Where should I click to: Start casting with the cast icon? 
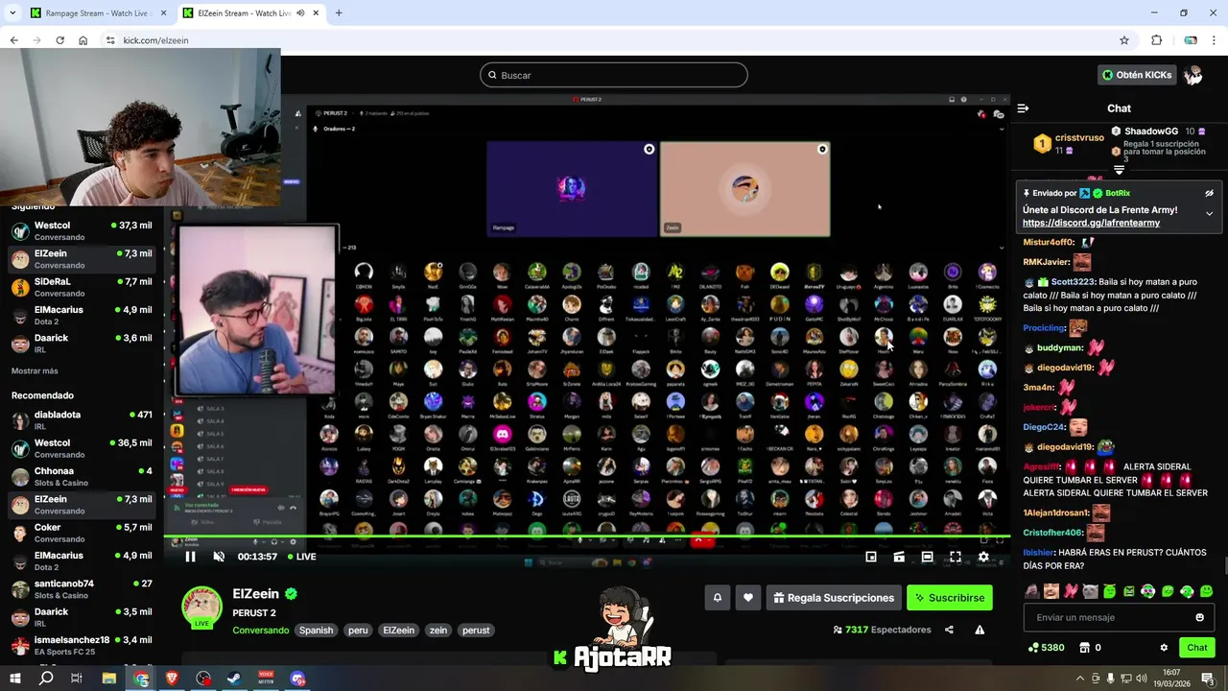(x=899, y=557)
